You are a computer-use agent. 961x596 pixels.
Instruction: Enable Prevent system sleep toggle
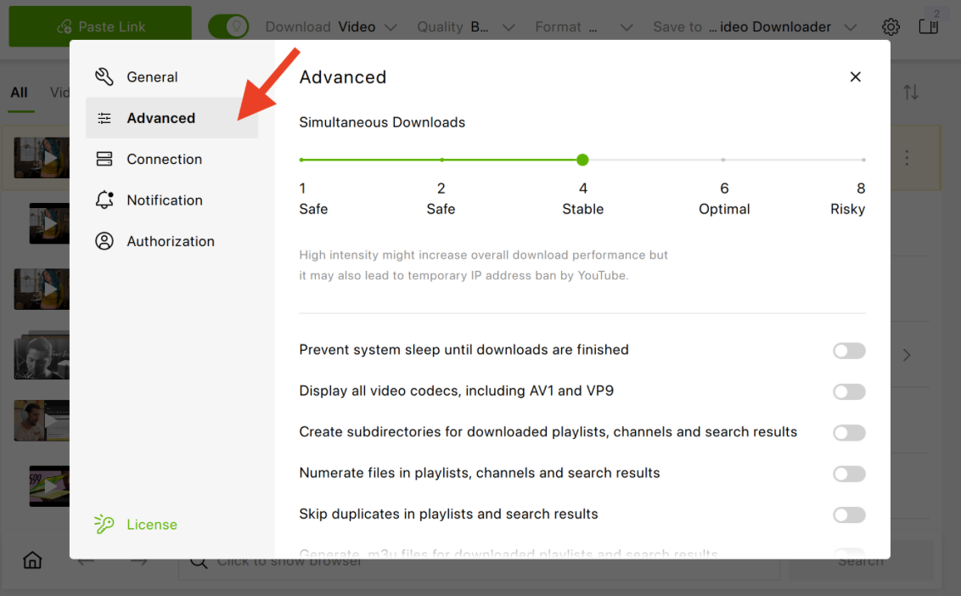(x=849, y=351)
